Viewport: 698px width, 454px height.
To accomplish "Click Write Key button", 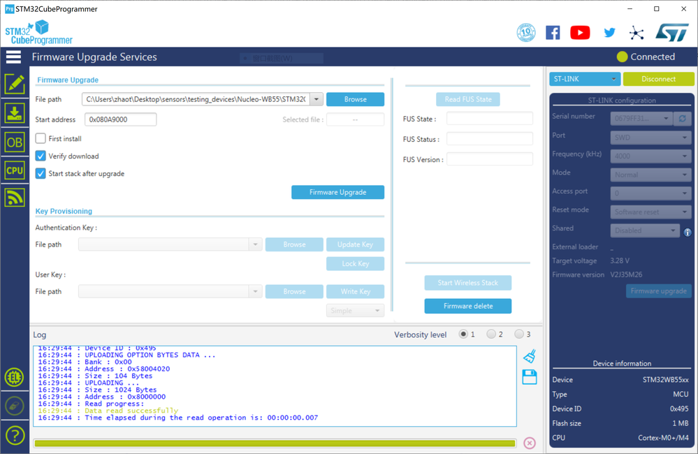I will 355,291.
